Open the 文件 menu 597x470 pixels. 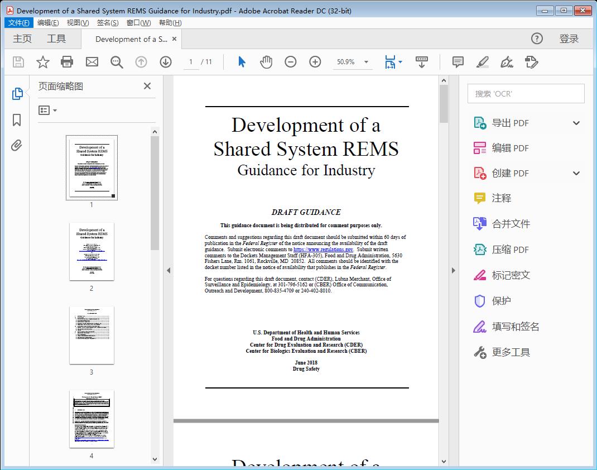18,22
